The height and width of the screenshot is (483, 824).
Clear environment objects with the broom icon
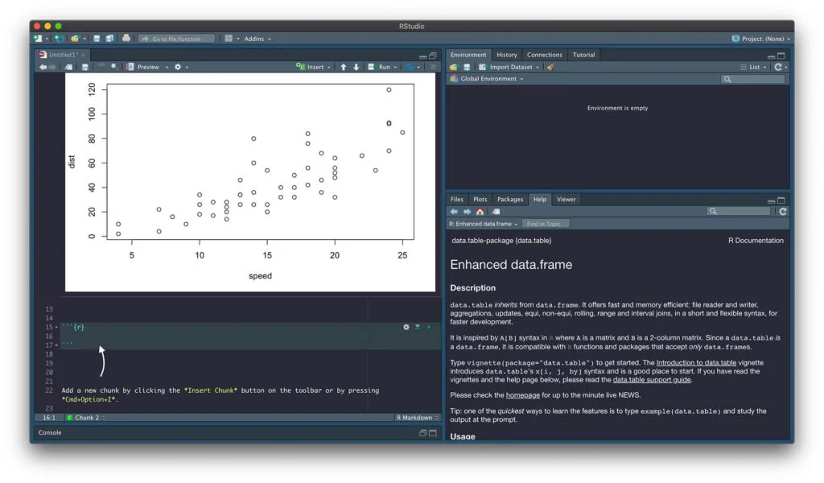(x=550, y=68)
